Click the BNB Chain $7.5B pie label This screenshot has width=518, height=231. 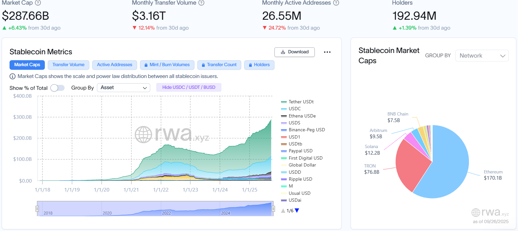[398, 117]
